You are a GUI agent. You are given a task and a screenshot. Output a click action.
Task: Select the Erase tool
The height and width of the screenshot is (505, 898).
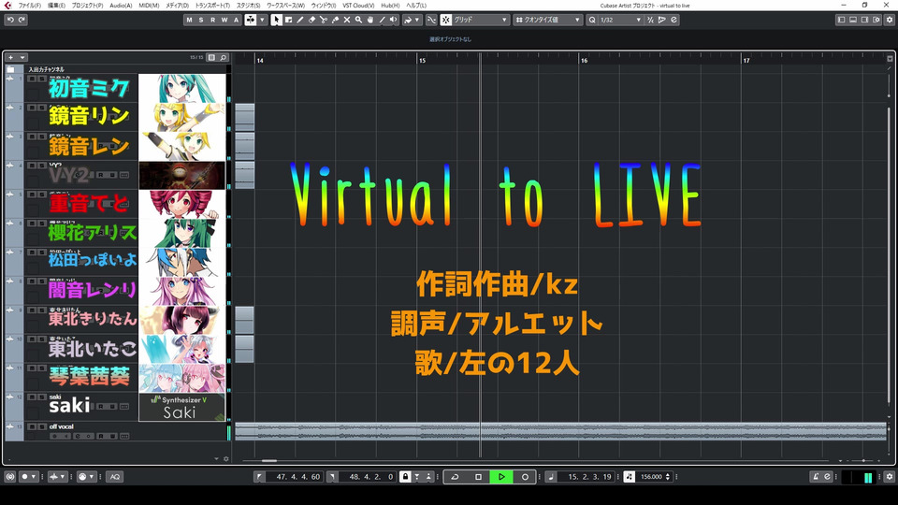tap(312, 20)
